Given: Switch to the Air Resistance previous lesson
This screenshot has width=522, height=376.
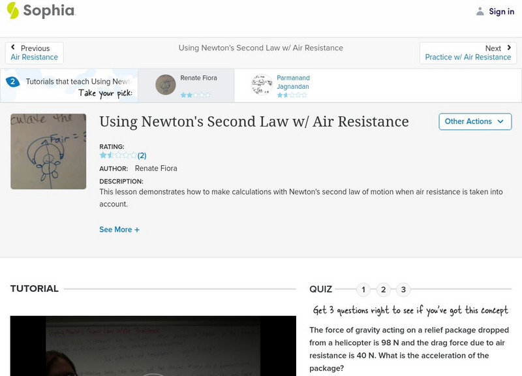Looking at the screenshot, I should tap(33, 57).
